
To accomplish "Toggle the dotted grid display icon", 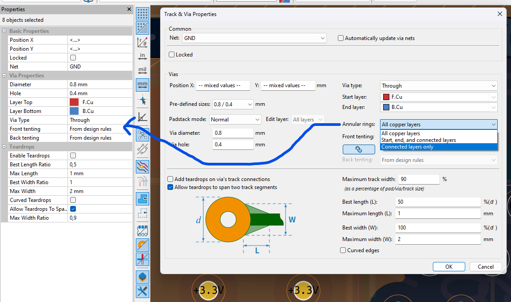I will pyautogui.click(x=143, y=14).
